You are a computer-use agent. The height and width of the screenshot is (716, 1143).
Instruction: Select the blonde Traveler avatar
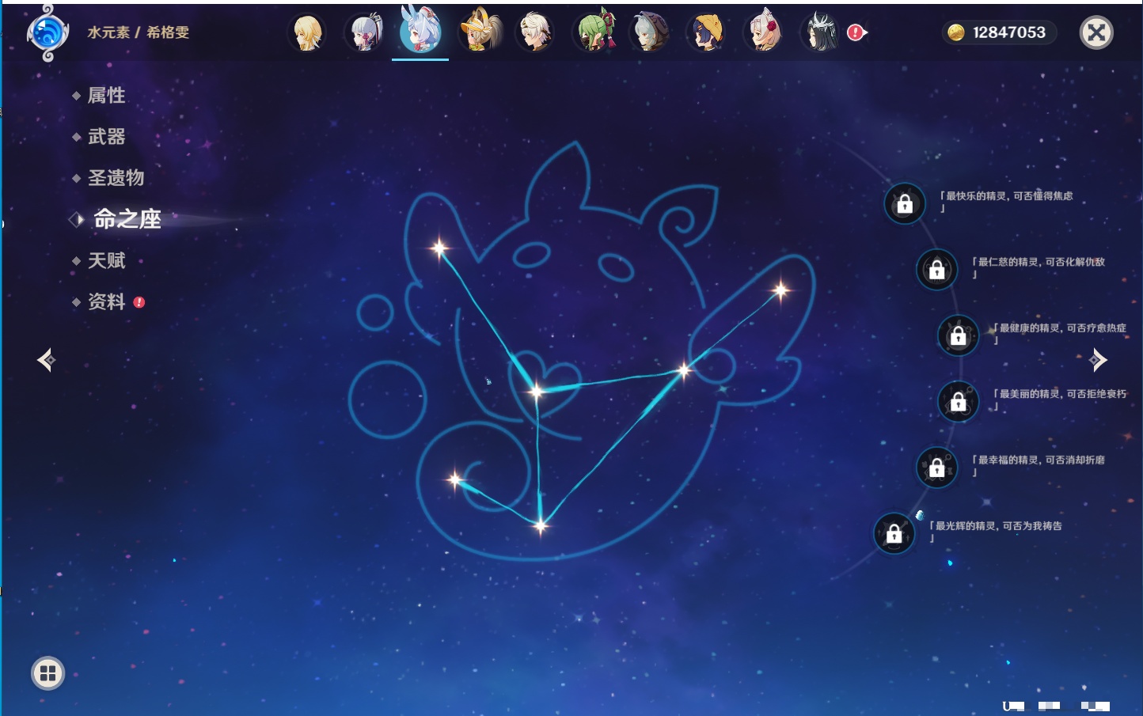(307, 33)
